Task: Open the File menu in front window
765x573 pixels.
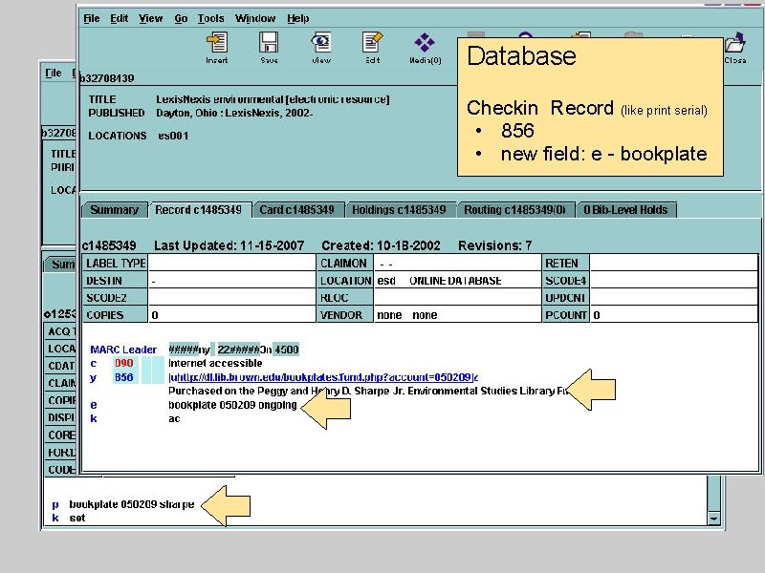Action: (x=91, y=18)
